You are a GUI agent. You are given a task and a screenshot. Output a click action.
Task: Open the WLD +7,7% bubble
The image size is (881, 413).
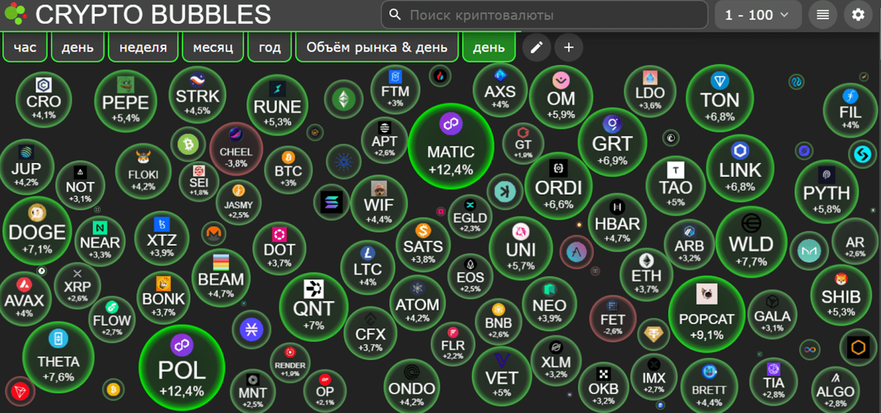click(x=751, y=243)
